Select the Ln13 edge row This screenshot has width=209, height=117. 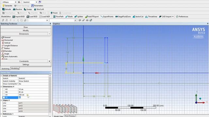pos(25,109)
